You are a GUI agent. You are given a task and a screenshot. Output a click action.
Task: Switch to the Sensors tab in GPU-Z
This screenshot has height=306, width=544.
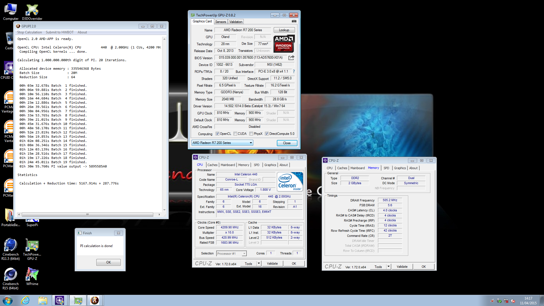(220, 22)
